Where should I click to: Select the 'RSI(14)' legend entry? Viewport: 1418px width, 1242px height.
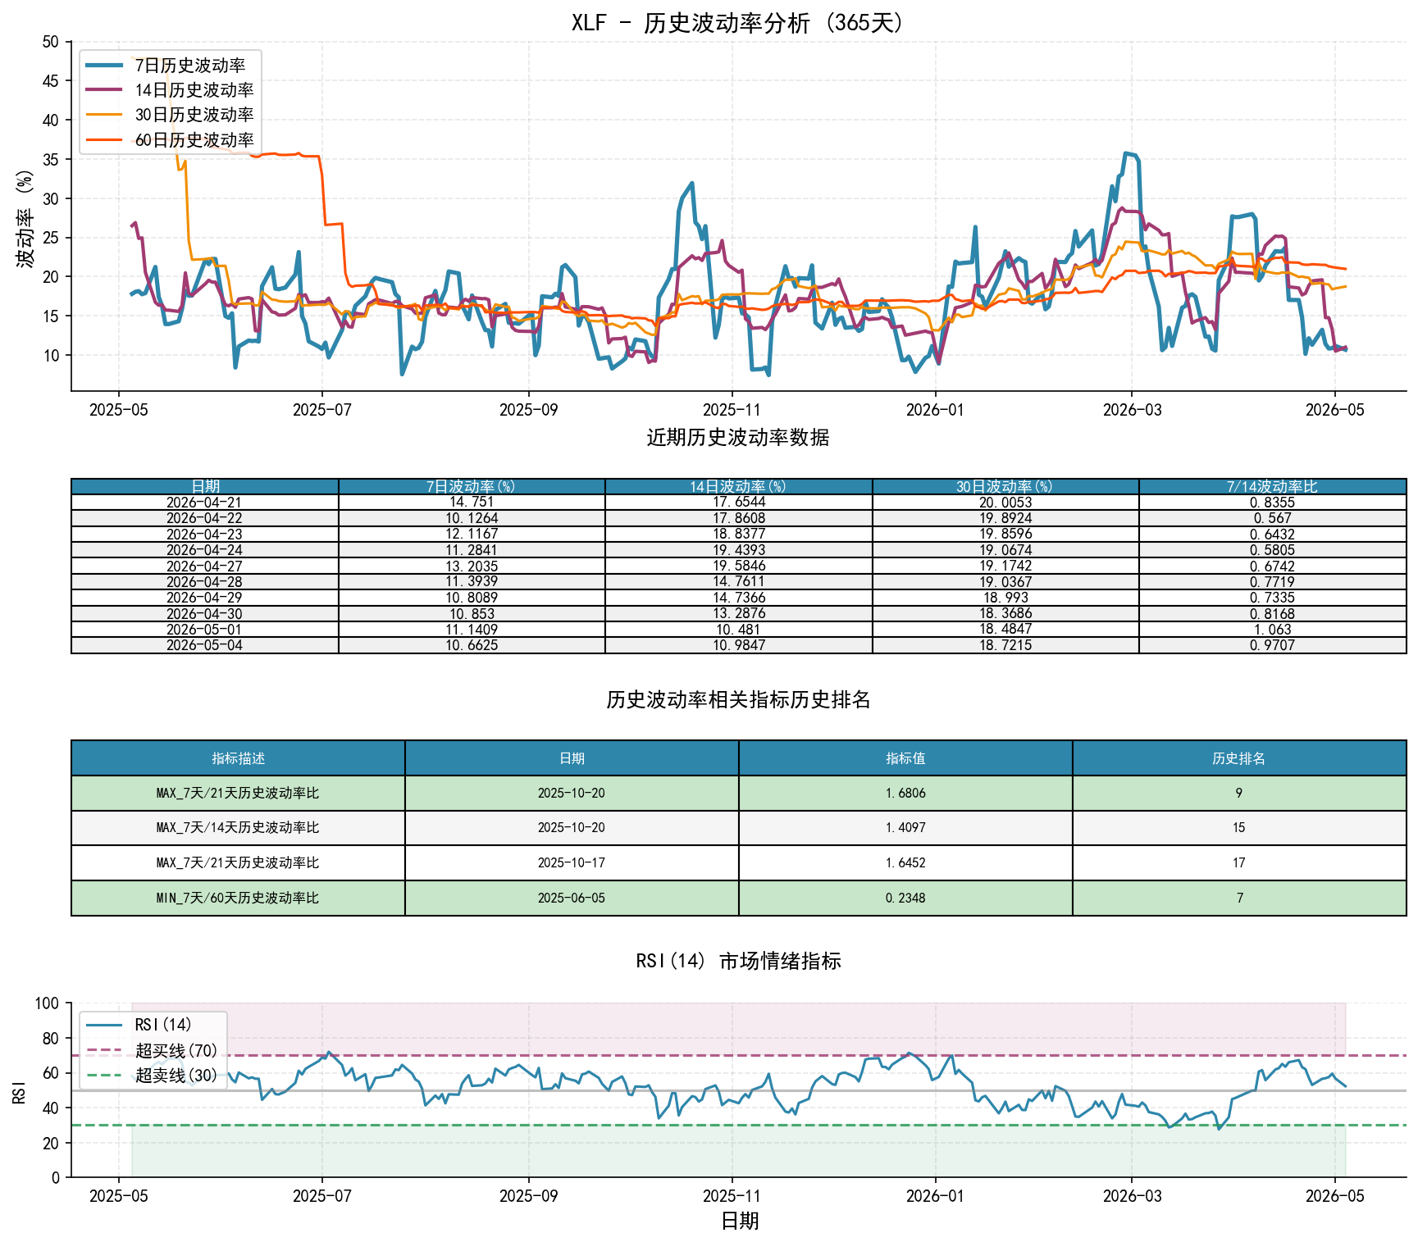[140, 1025]
